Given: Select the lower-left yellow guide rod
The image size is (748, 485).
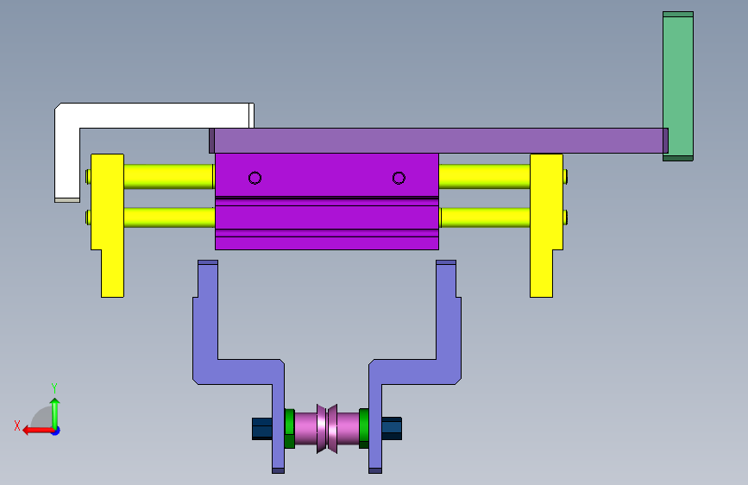Looking at the screenshot, I should point(169,217).
